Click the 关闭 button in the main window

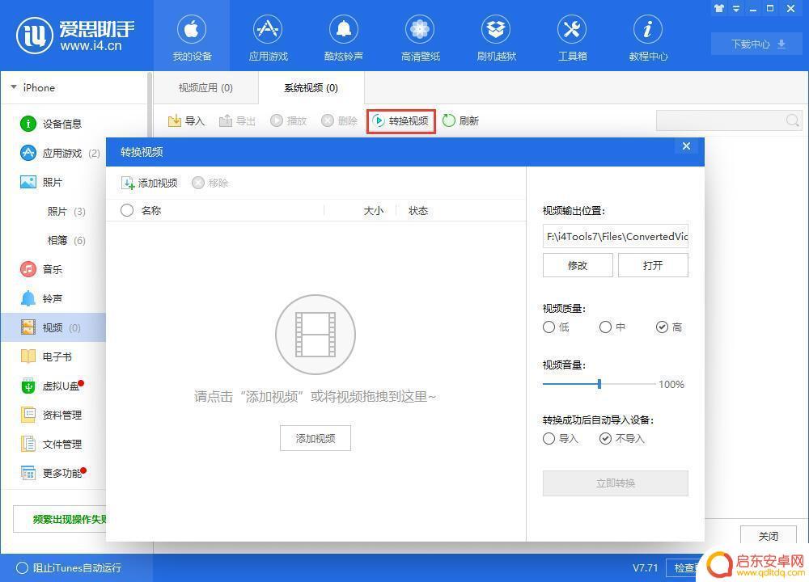tap(769, 536)
